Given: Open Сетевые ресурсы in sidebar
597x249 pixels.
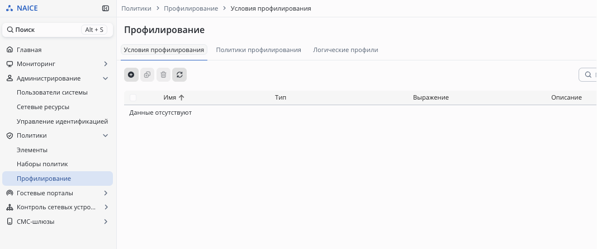Looking at the screenshot, I should [x=43, y=107].
